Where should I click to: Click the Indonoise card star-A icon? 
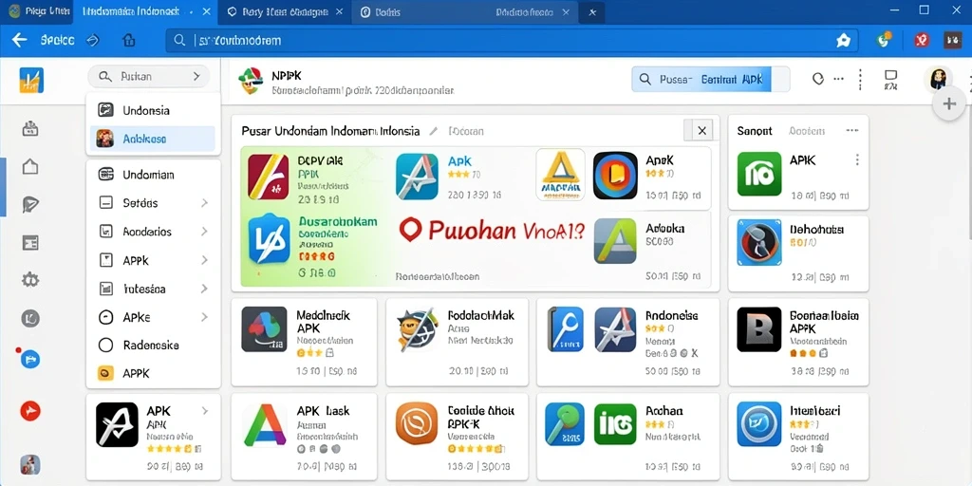(x=615, y=329)
